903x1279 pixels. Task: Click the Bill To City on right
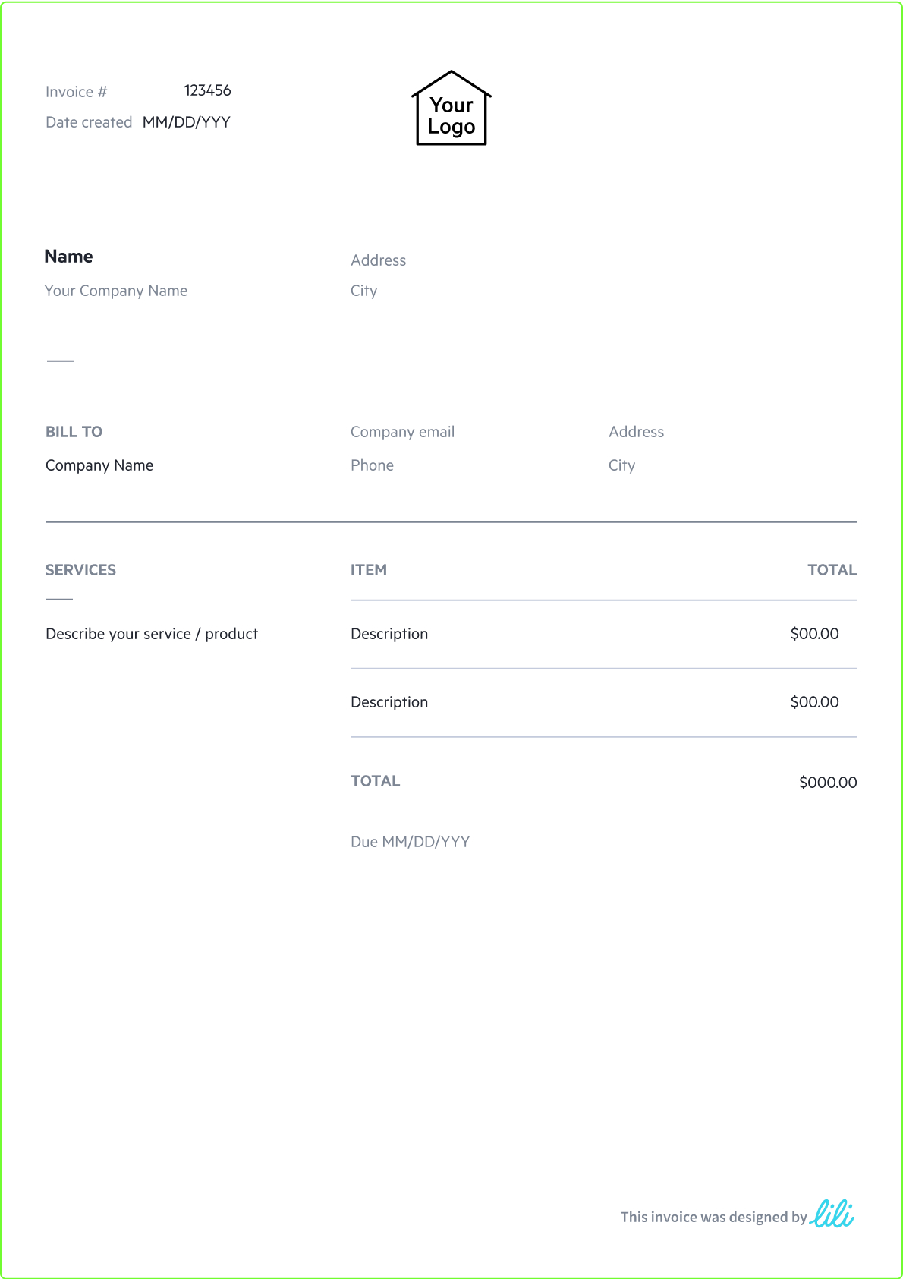coord(621,465)
